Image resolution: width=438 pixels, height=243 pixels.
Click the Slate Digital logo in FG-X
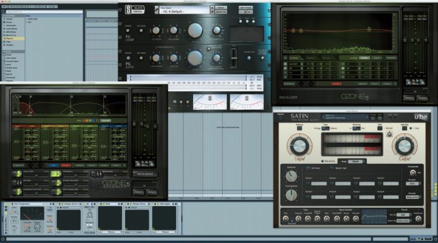tap(135, 10)
